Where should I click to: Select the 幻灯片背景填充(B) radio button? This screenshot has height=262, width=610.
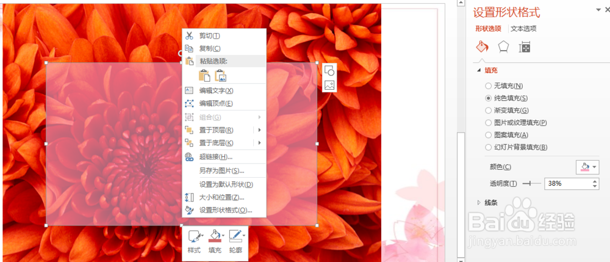coord(488,148)
